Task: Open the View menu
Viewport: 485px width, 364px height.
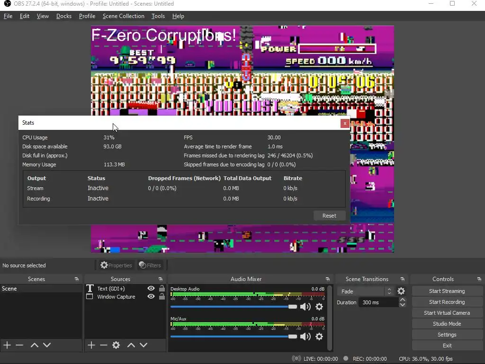Action: pos(43,16)
